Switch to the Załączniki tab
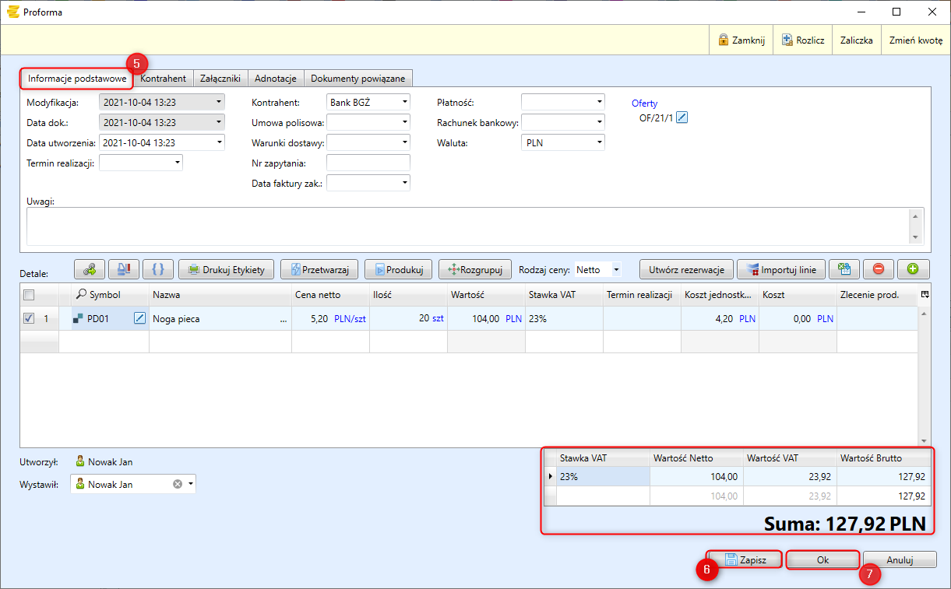The image size is (951, 589). (220, 79)
